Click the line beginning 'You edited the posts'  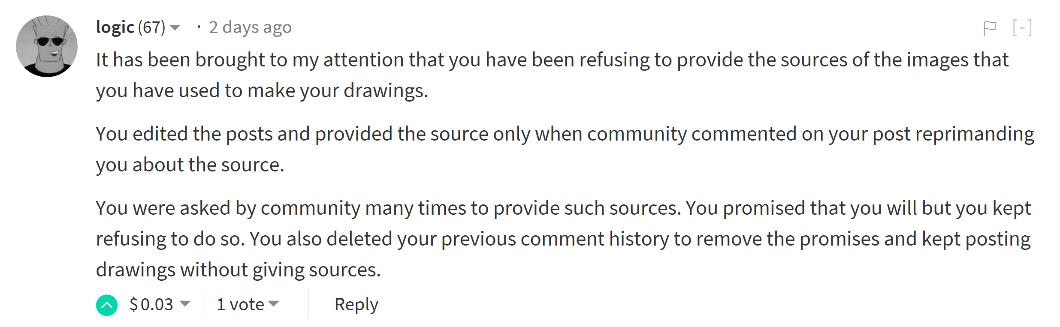[565, 134]
